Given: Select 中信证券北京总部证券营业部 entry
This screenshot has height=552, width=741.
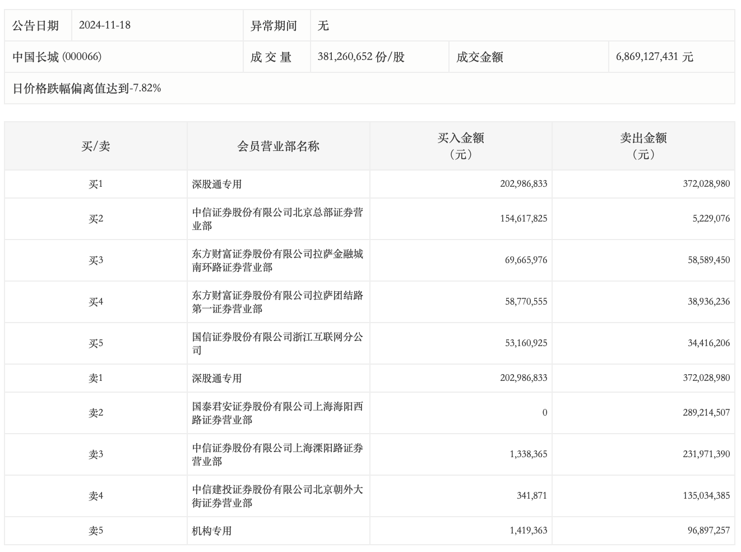Looking at the screenshot, I should [x=277, y=219].
